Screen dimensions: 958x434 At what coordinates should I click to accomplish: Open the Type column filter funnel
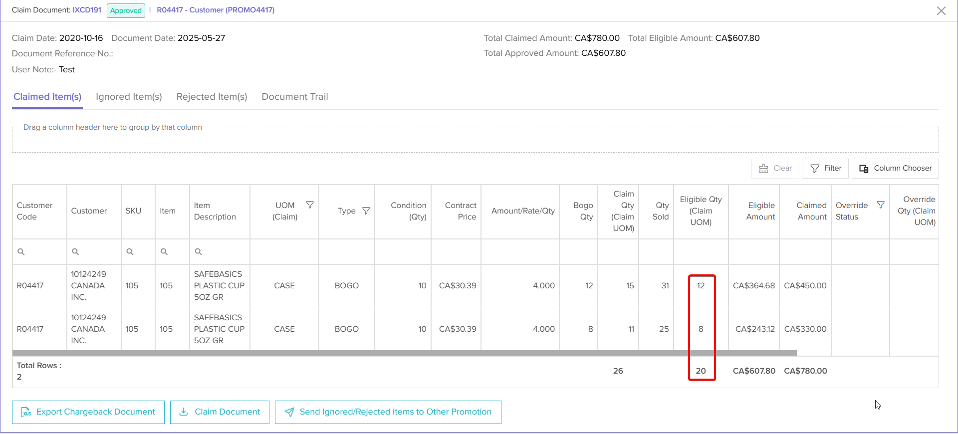366,211
